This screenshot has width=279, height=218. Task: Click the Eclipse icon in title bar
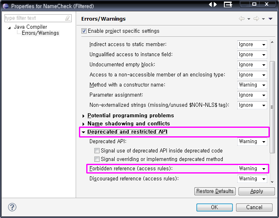point(6,6)
